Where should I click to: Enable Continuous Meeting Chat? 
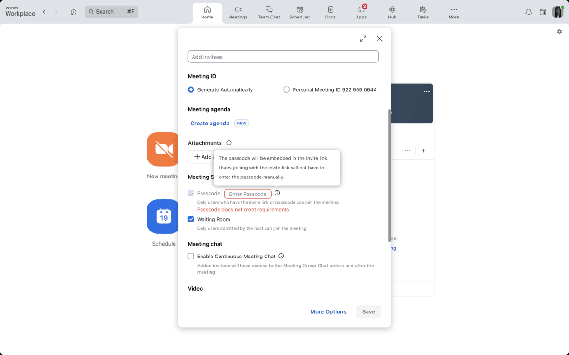pos(191,256)
